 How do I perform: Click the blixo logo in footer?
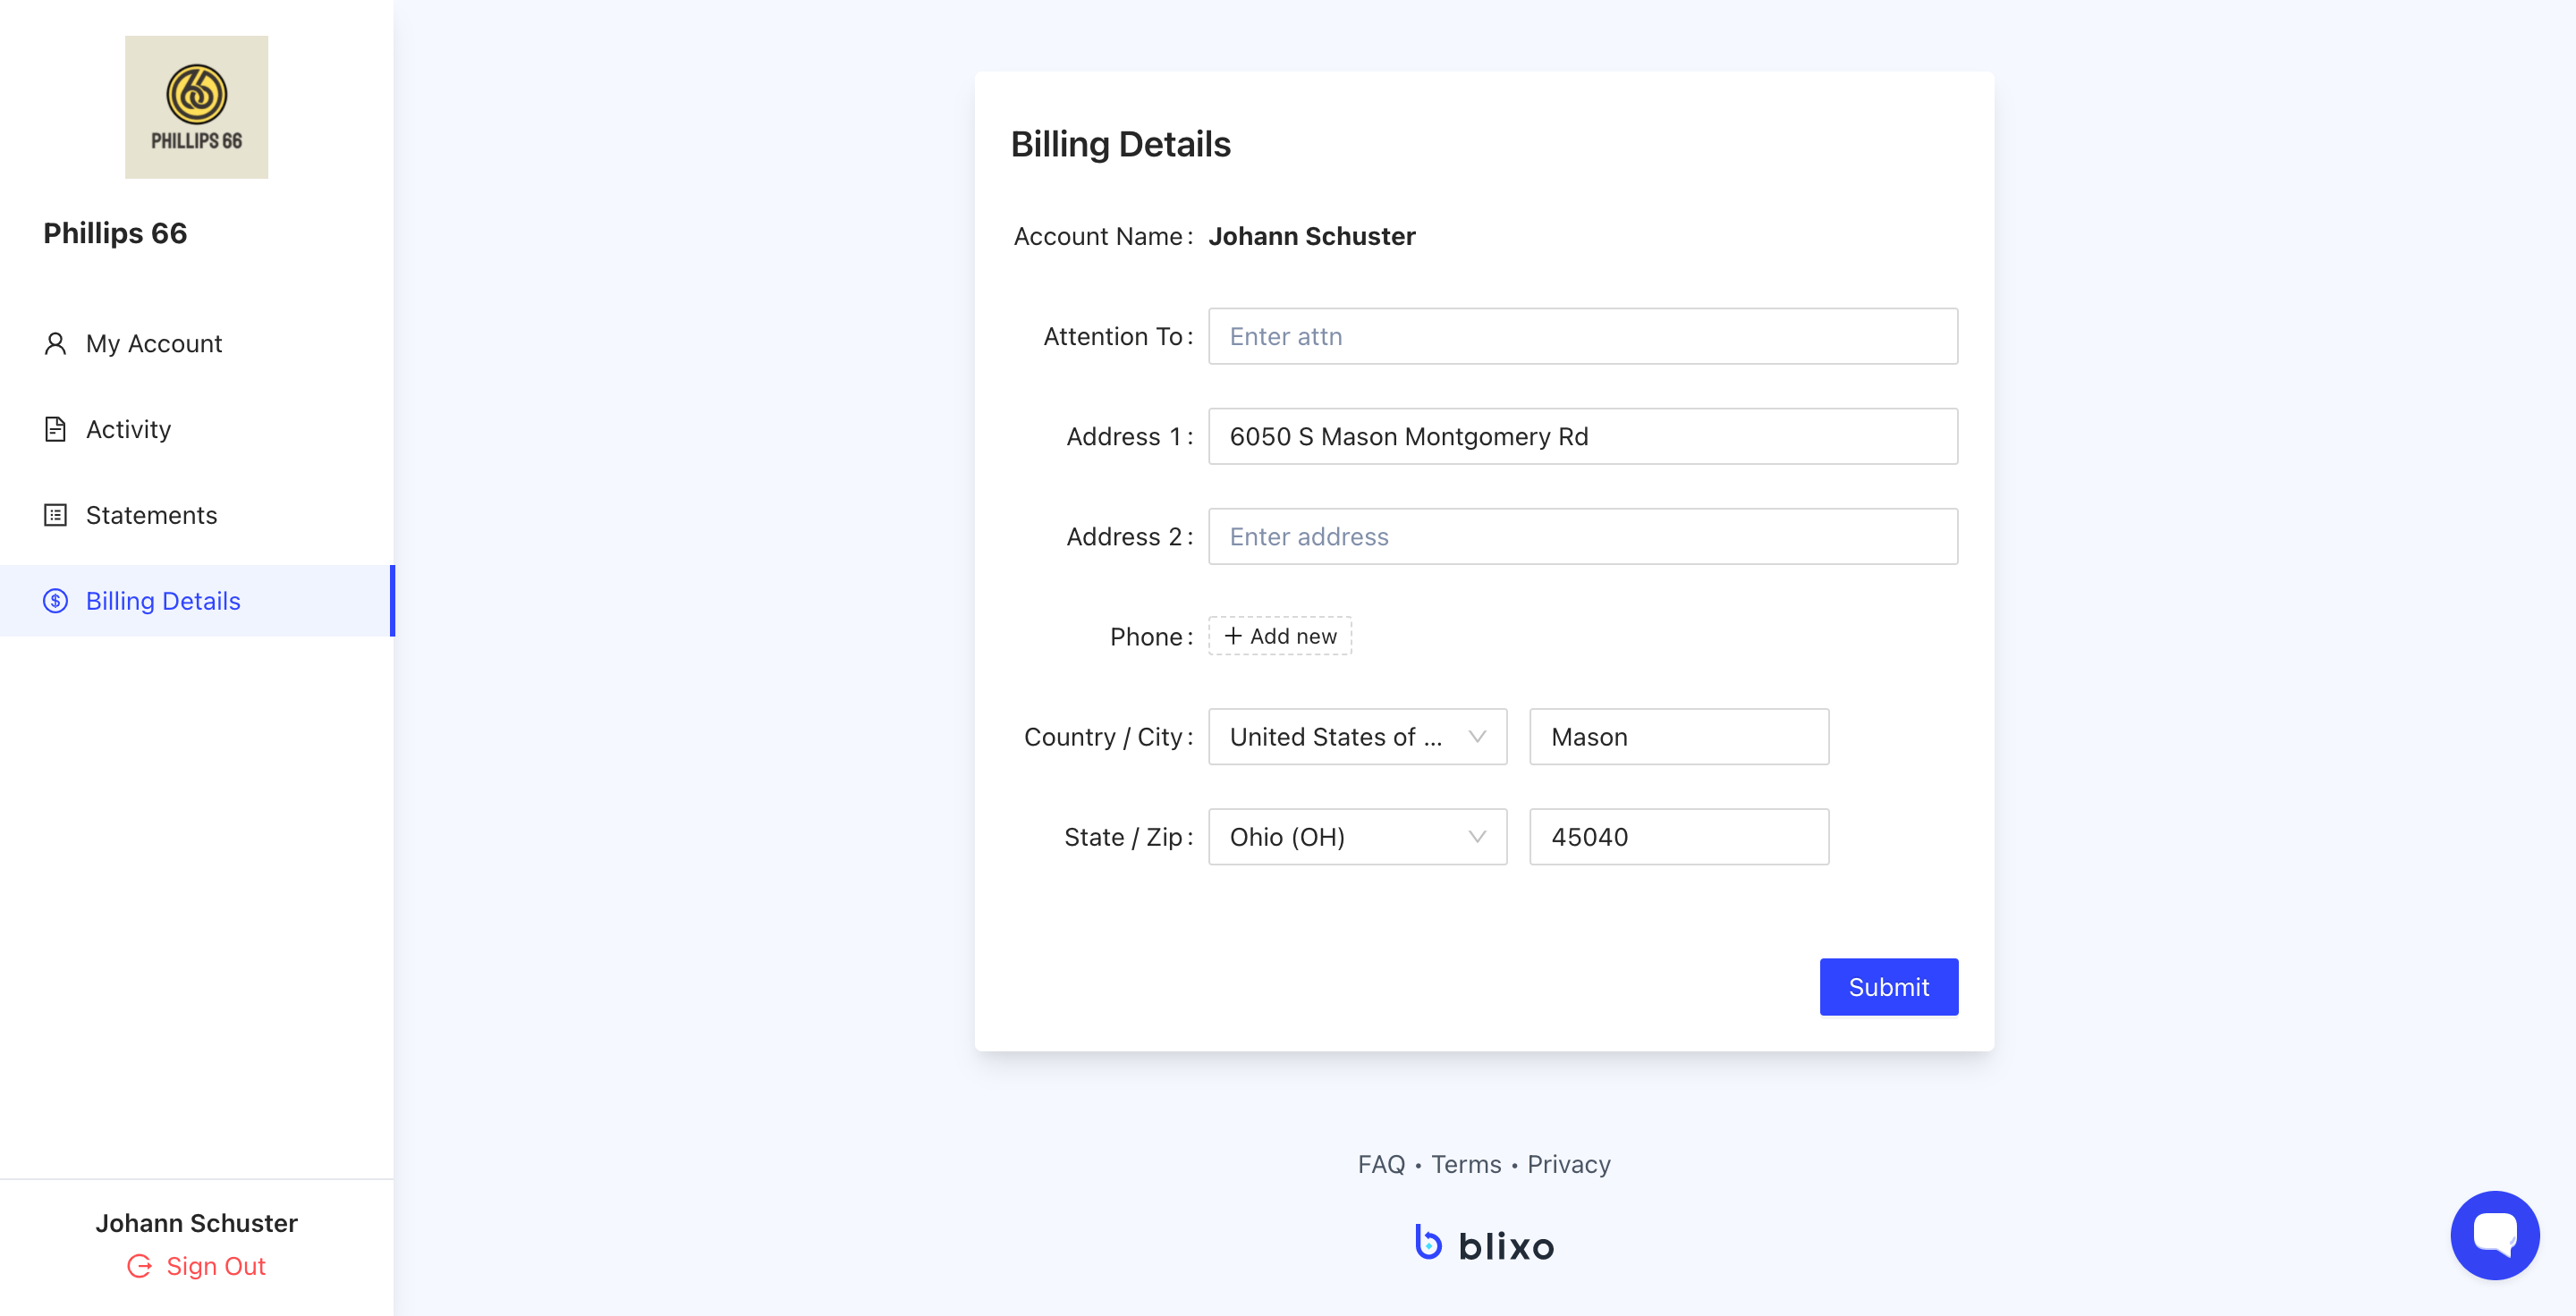coord(1484,1245)
